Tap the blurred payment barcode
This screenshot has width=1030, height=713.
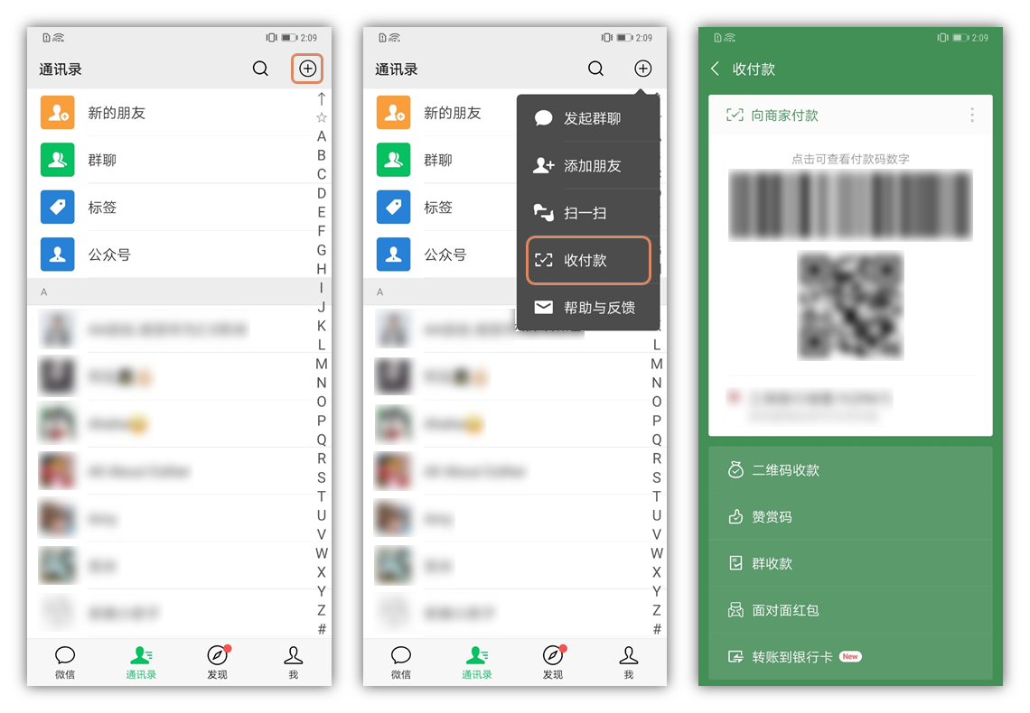click(851, 205)
